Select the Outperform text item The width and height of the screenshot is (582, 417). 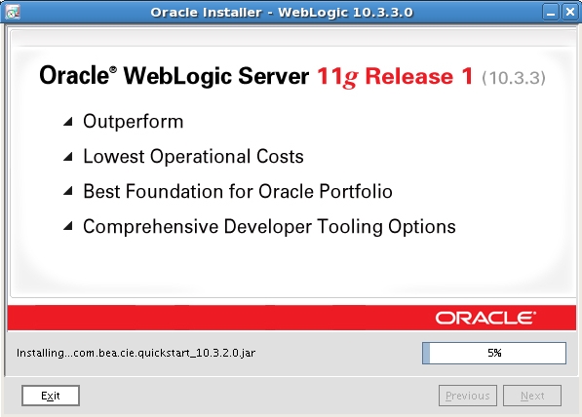point(134,122)
